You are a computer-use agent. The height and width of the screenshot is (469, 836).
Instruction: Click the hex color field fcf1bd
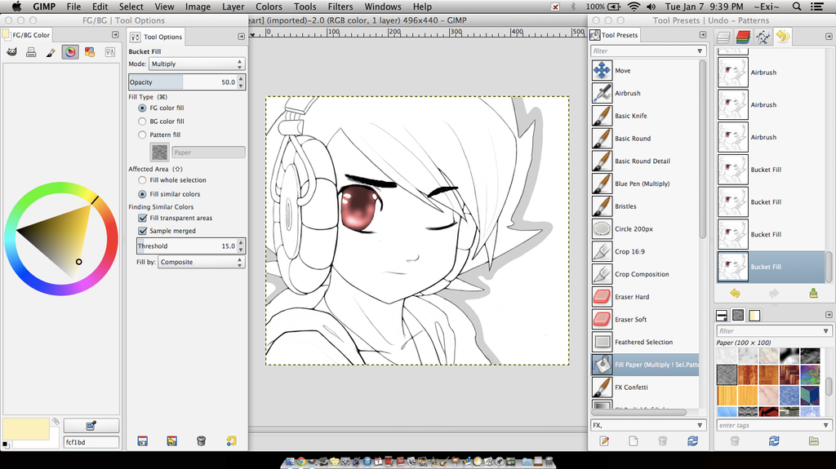pos(91,442)
